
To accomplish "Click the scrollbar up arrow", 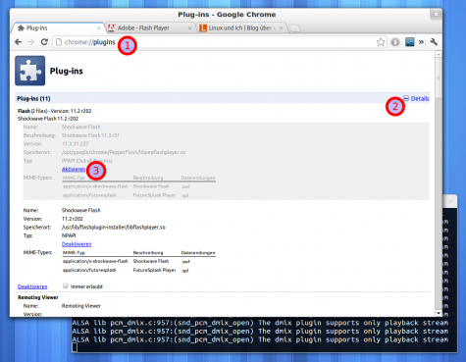I will tap(439, 54).
